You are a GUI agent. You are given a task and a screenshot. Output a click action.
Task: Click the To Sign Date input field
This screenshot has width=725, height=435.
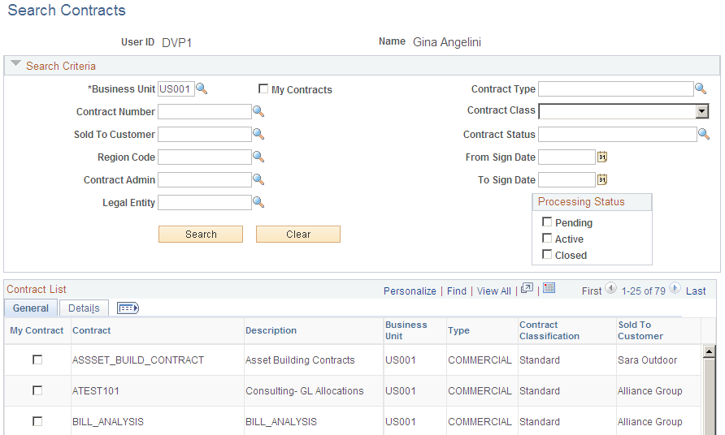point(567,179)
